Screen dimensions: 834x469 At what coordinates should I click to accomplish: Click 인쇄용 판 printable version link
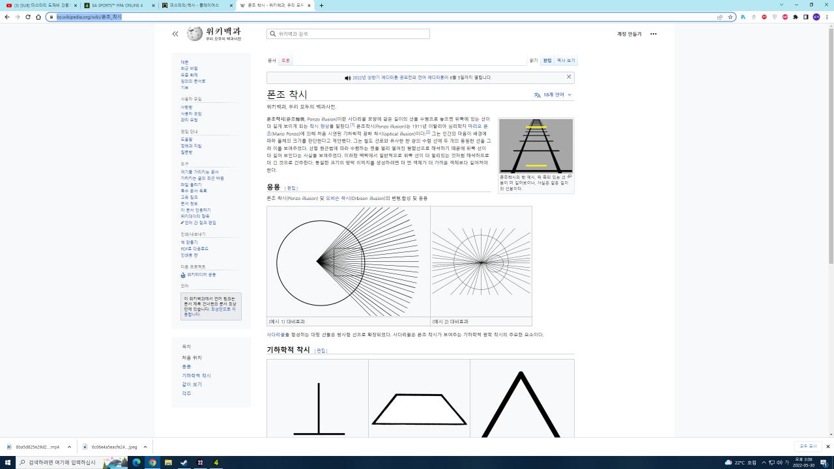coord(189,255)
